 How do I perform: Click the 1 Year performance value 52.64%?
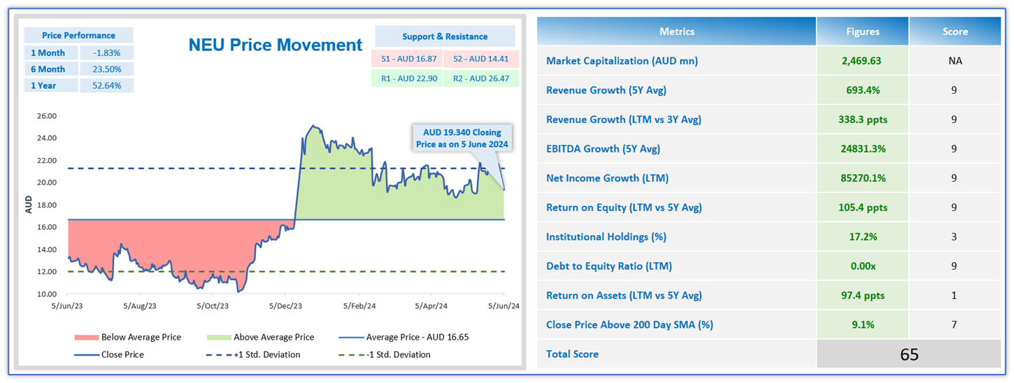pyautogui.click(x=106, y=85)
